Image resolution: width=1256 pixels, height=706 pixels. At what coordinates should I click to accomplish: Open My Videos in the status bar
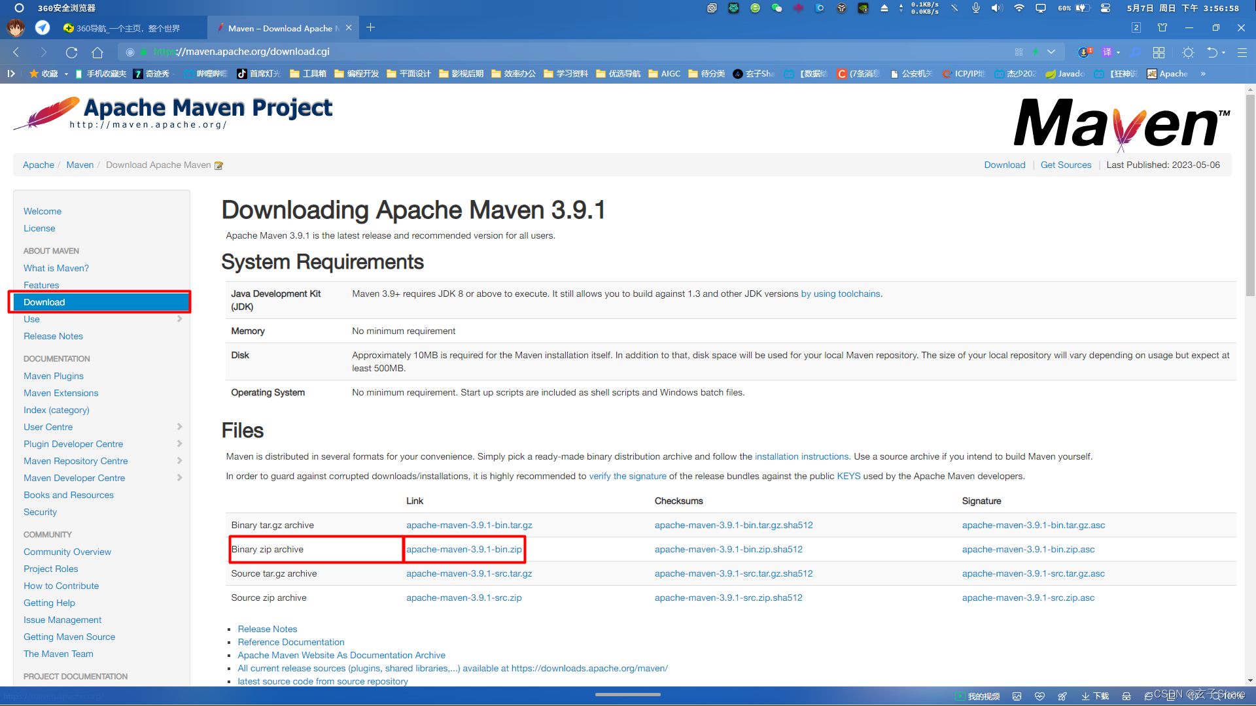pos(977,696)
